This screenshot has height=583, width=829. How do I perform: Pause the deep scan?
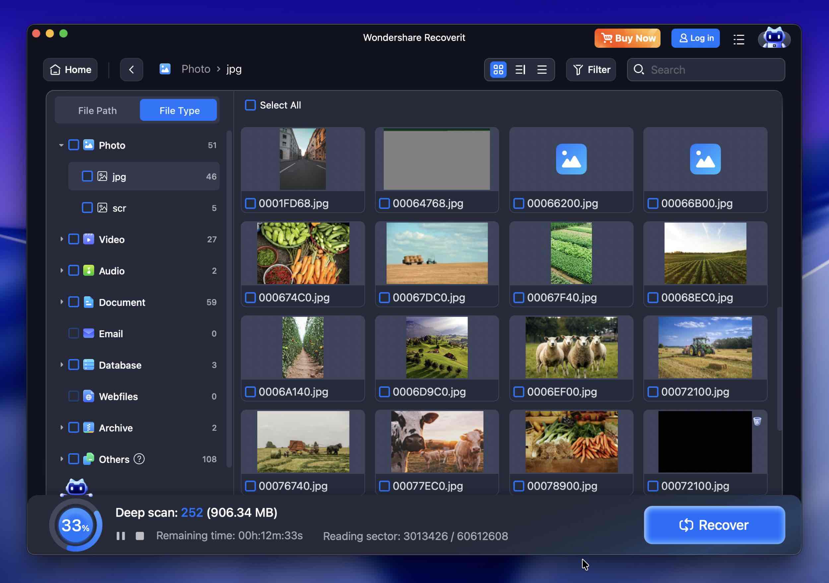click(x=121, y=536)
